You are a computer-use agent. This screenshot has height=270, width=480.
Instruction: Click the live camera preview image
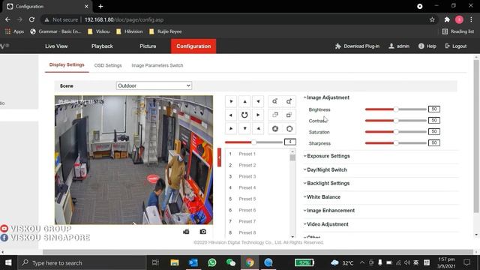coord(133,160)
